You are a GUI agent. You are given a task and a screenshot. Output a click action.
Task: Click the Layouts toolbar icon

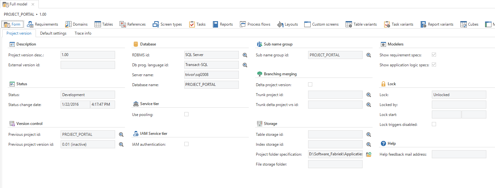click(280, 24)
